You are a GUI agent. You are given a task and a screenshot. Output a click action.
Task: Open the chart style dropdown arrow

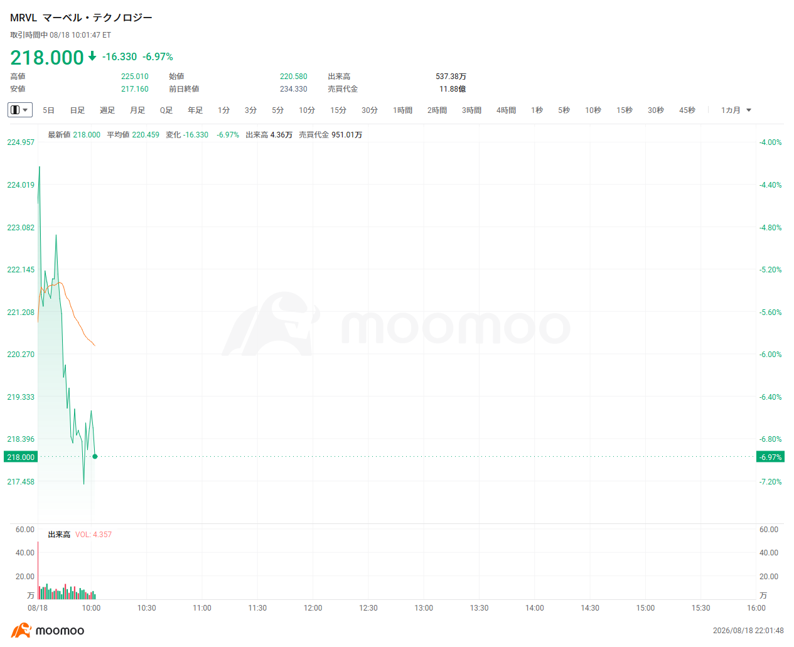[25, 110]
